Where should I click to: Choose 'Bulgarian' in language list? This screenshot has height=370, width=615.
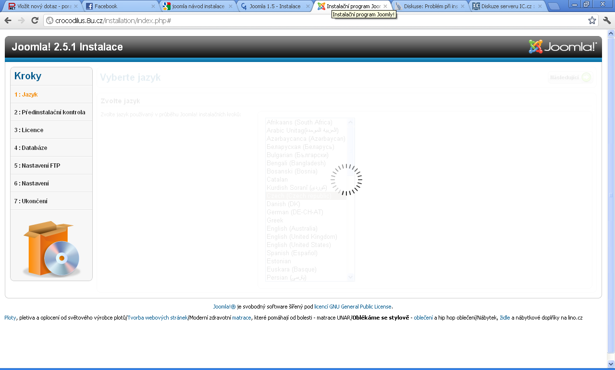pyautogui.click(x=306, y=155)
